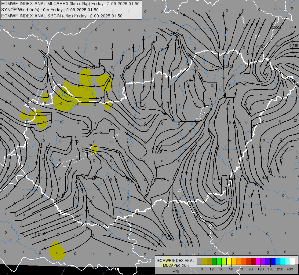The width and height of the screenshot is (299, 275).
Task: Pick the bright green legend swatch
Action: point(219,261)
